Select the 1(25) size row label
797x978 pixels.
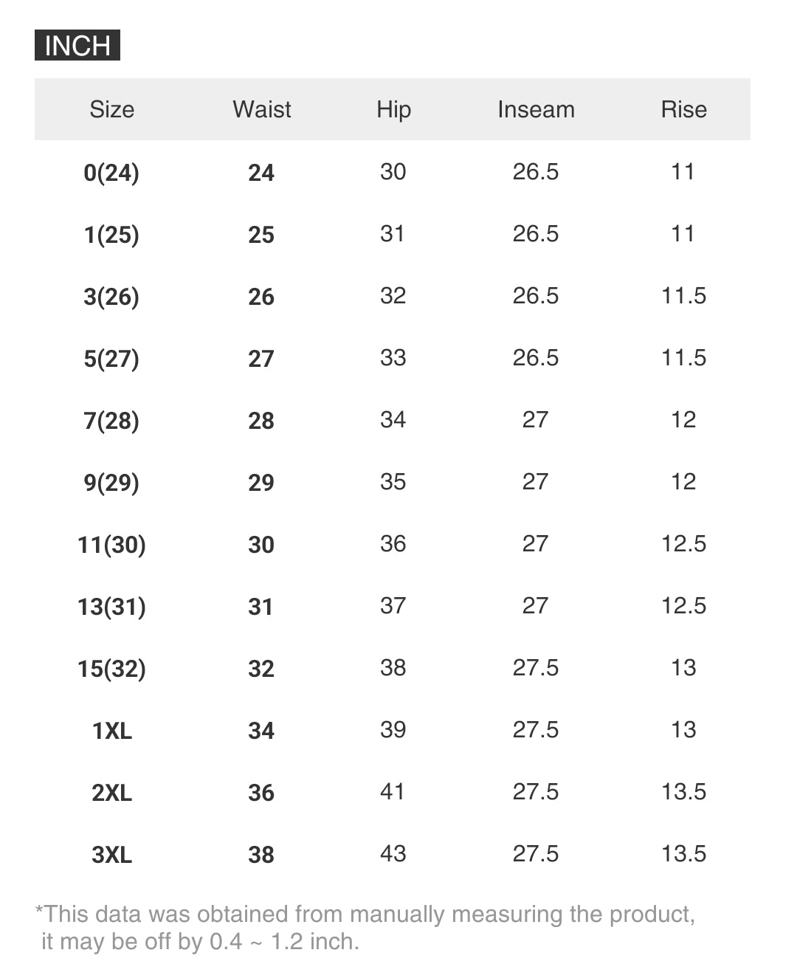point(111,235)
